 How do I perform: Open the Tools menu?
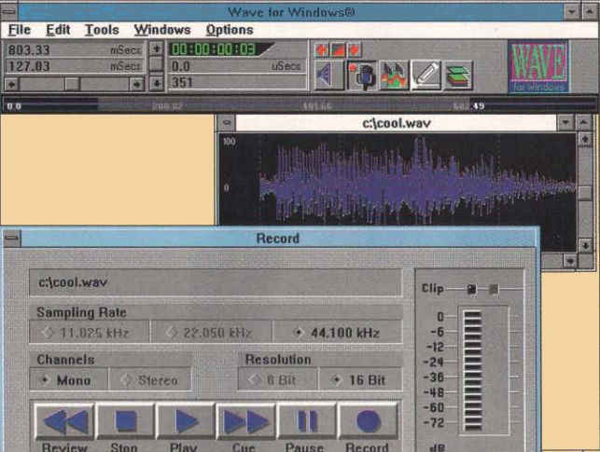tap(102, 30)
